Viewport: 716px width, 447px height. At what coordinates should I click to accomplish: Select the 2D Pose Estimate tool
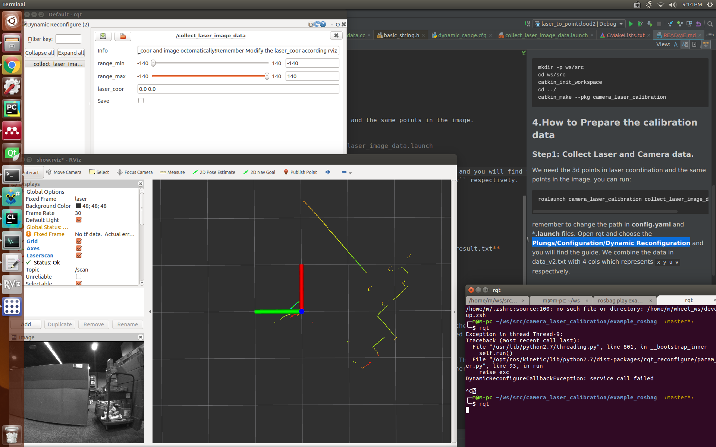pos(214,172)
